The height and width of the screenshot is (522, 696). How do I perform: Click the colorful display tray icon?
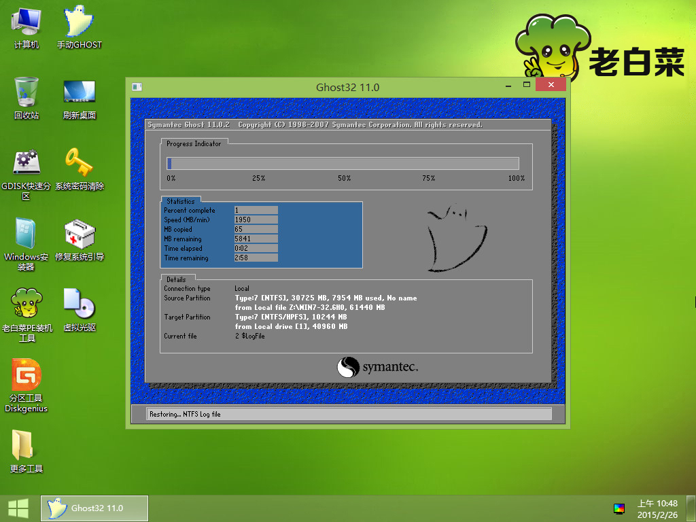coord(619,508)
